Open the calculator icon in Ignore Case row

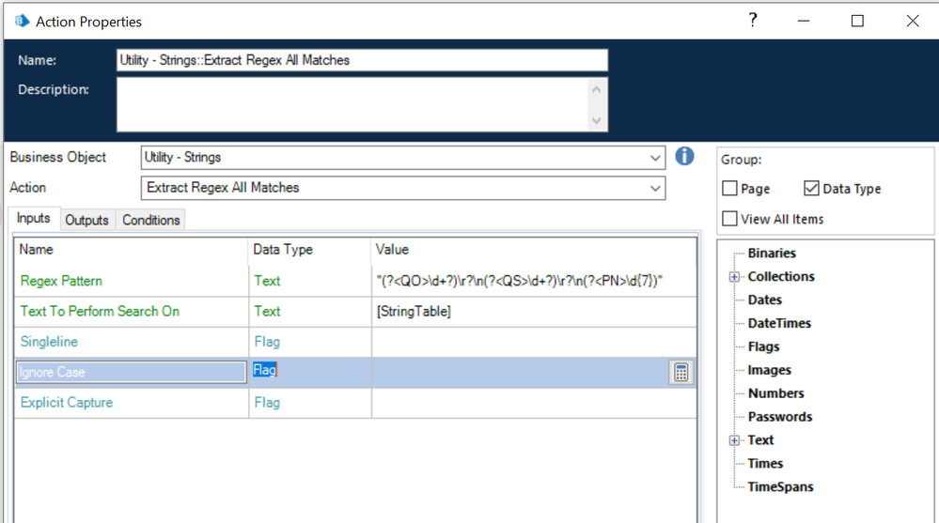pyautogui.click(x=681, y=372)
